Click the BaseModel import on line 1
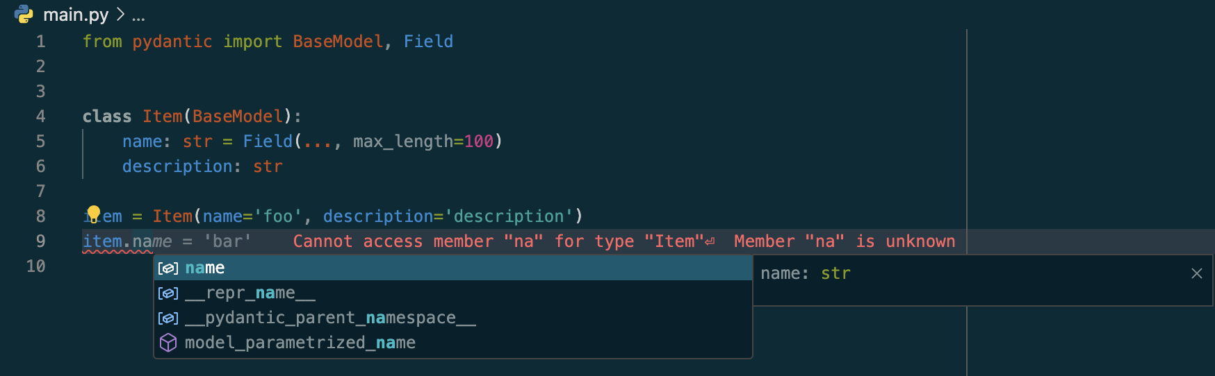Screen dimensions: 1215x376 [338, 42]
